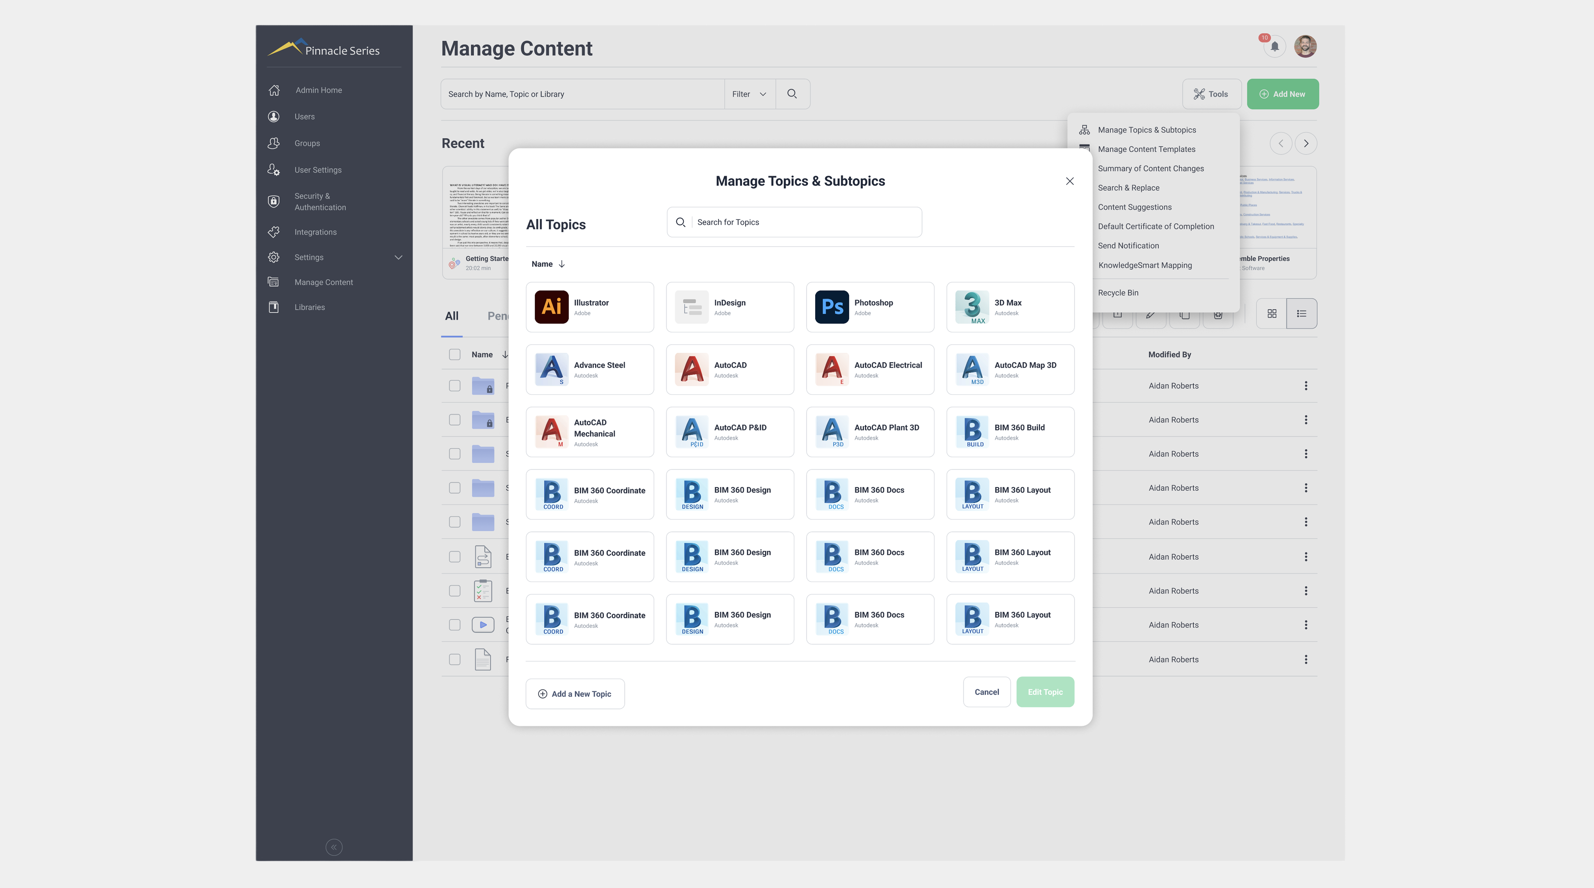Select the InDesign topic card
This screenshot has height=888, width=1594.
pos(730,307)
